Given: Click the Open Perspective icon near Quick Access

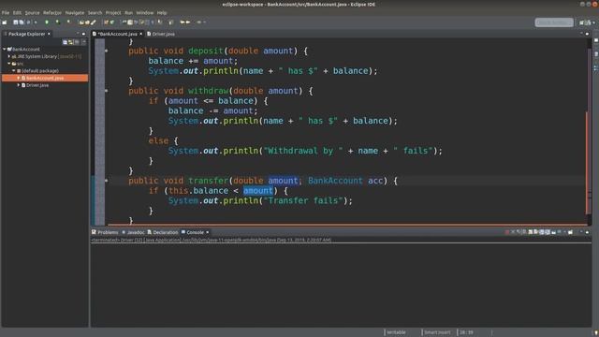Looking at the screenshot, I should tap(581, 22).
